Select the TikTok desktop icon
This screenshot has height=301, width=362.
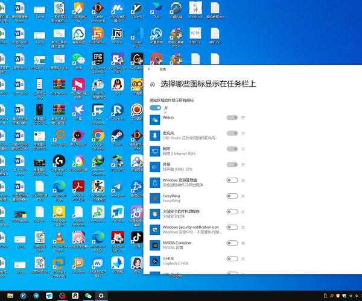(x=137, y=238)
